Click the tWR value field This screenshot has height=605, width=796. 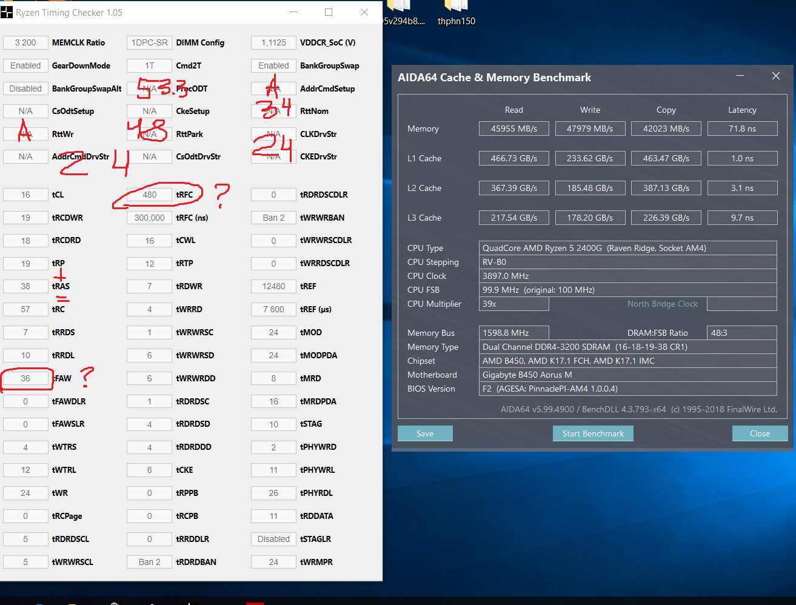tap(25, 493)
